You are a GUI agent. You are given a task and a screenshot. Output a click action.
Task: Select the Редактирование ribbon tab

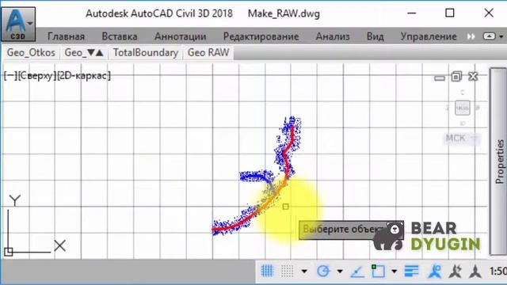click(261, 36)
